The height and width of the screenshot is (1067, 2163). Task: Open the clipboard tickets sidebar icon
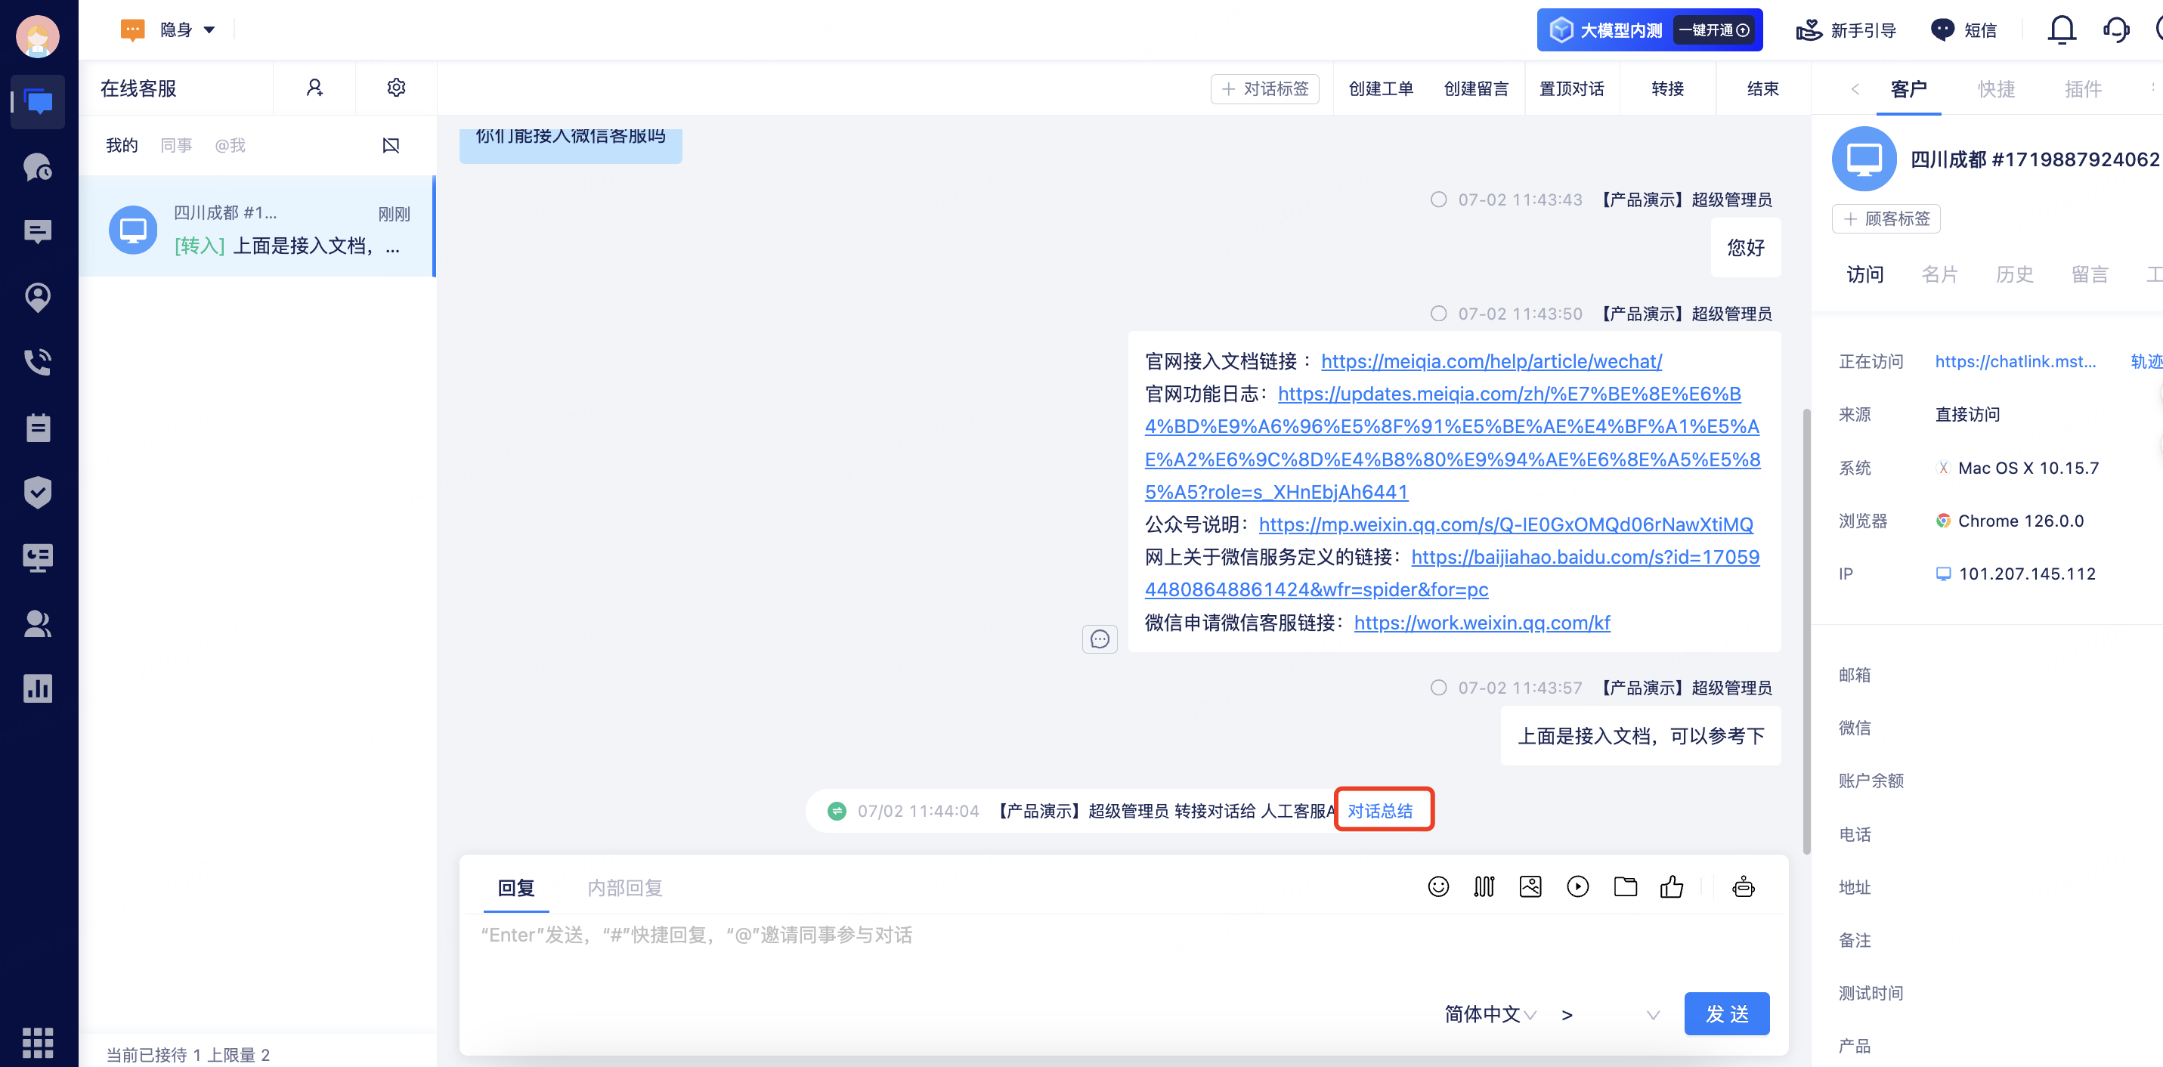coord(38,427)
